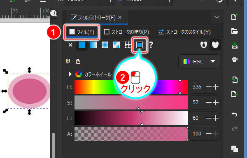Click the new document icon
This screenshot has width=247, height=158.
point(234,17)
